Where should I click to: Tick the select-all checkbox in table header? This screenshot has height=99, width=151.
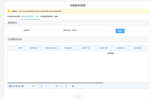[x=11, y=48]
